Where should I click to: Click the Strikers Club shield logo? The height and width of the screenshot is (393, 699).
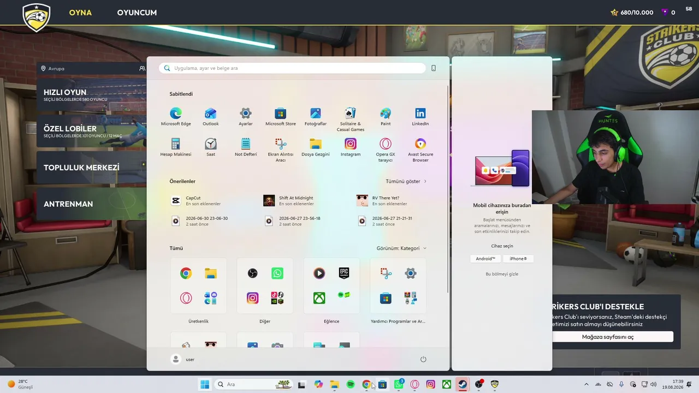tap(37, 17)
